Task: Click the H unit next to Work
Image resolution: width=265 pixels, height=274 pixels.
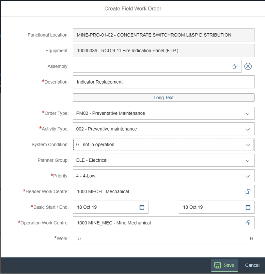Action: (x=252, y=238)
